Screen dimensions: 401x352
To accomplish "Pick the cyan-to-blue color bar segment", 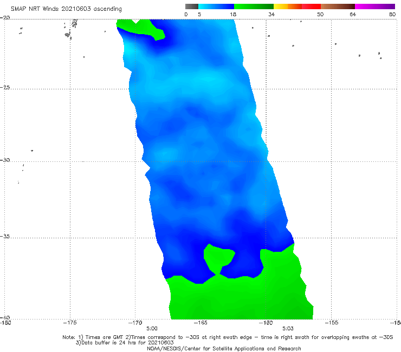I will [x=216, y=6].
